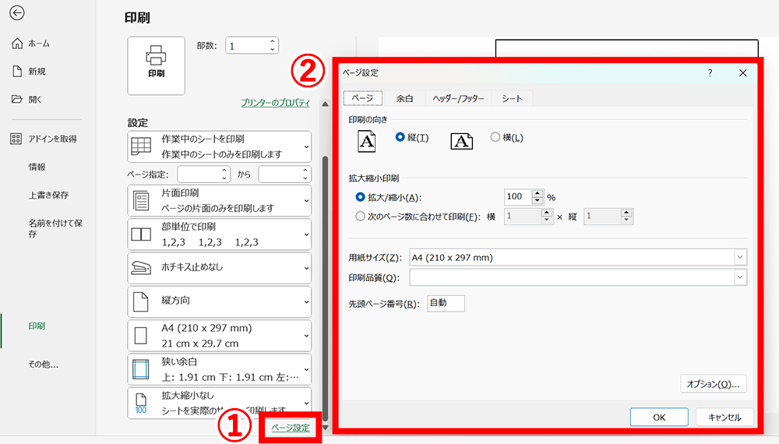Increase the 部数 copies spinner

pos(272,42)
